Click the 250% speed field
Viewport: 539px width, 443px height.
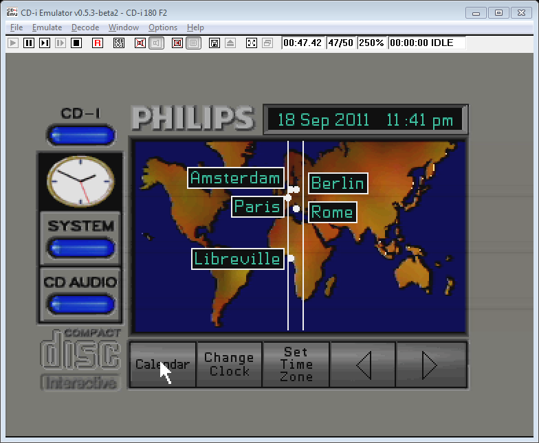(x=371, y=43)
